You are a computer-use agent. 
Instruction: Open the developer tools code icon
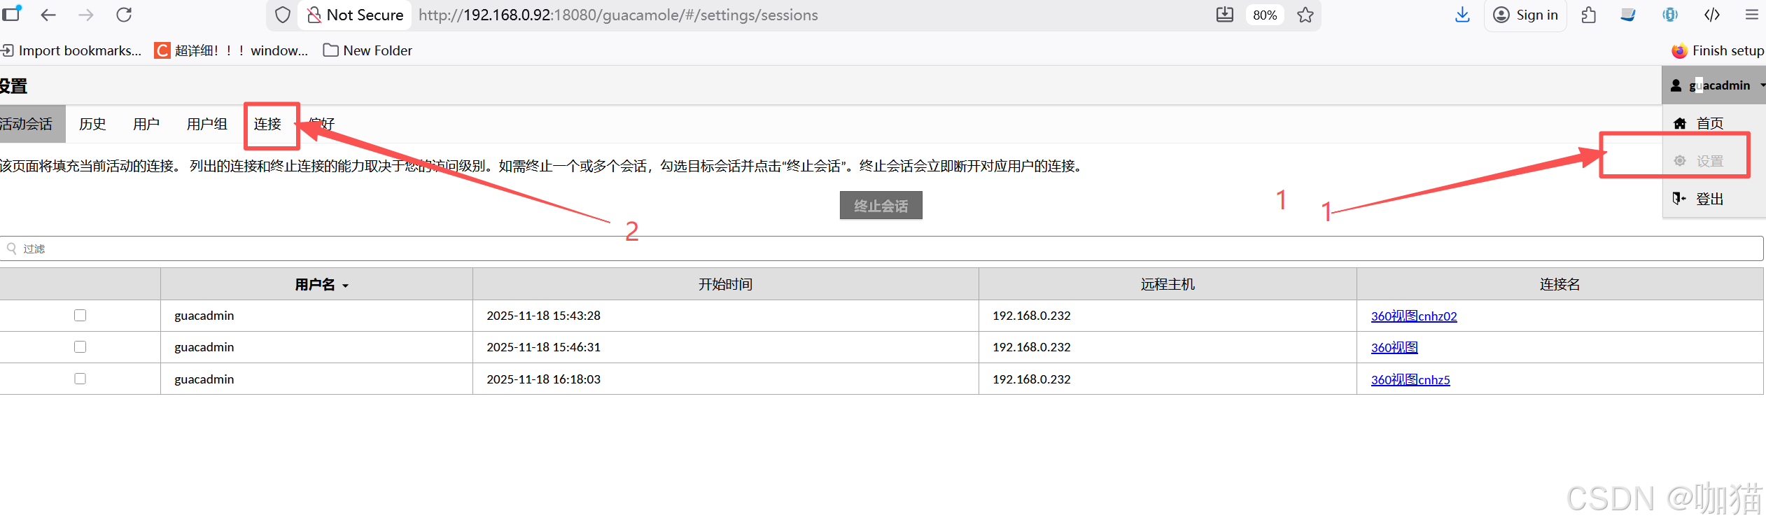(1711, 15)
